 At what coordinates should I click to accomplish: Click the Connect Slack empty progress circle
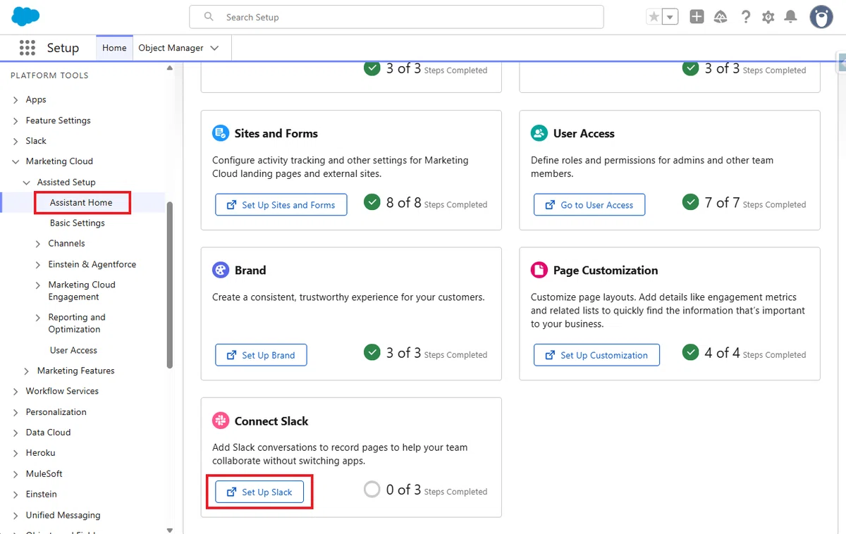click(372, 489)
